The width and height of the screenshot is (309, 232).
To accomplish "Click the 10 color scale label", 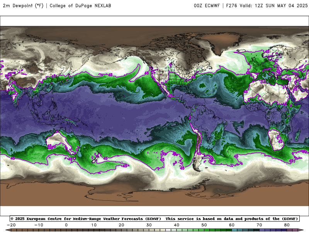I will pos(94,225).
